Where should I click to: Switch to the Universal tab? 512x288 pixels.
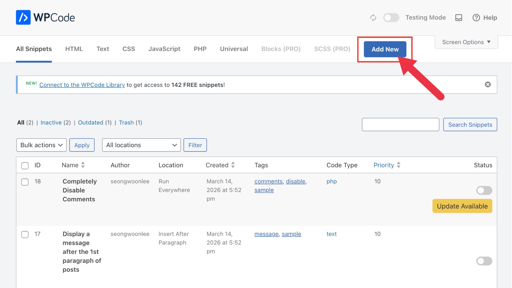point(234,49)
